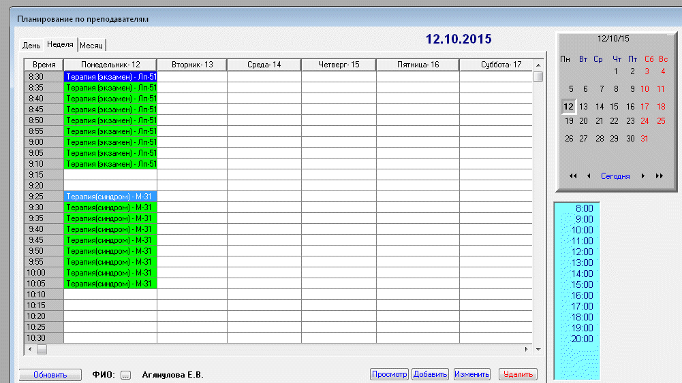Go to previous month in calendar
Screen dimensions: 682x383
click(589, 176)
